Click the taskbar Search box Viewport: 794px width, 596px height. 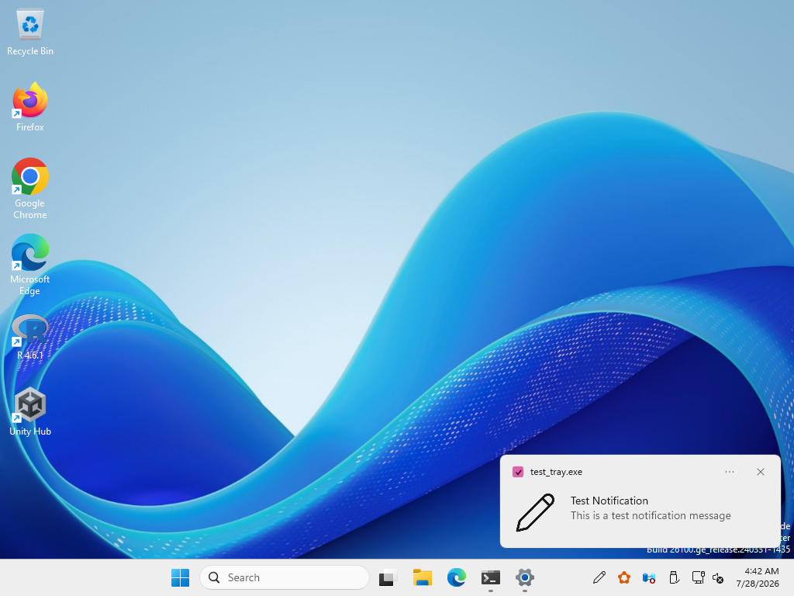pyautogui.click(x=285, y=577)
